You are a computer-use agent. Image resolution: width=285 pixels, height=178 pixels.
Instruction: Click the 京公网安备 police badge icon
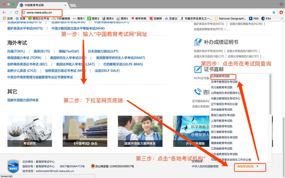93,166
